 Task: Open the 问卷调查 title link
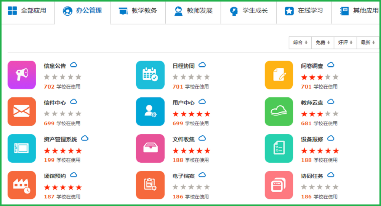point(312,66)
